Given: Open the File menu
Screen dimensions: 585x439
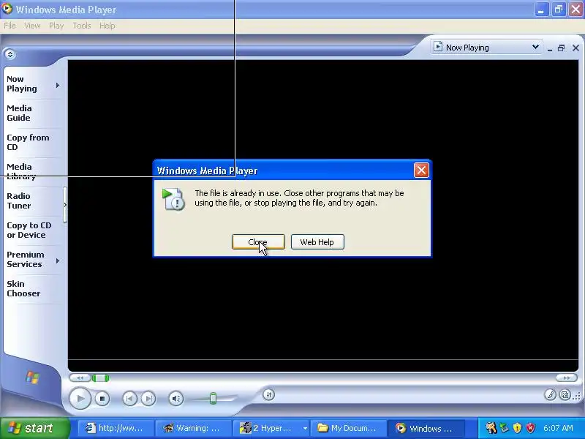Looking at the screenshot, I should [10, 26].
